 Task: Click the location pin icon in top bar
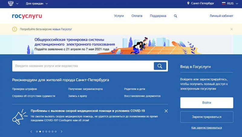tap(188, 3)
